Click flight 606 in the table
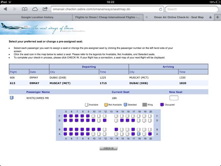The image size is (221, 166). [12, 78]
